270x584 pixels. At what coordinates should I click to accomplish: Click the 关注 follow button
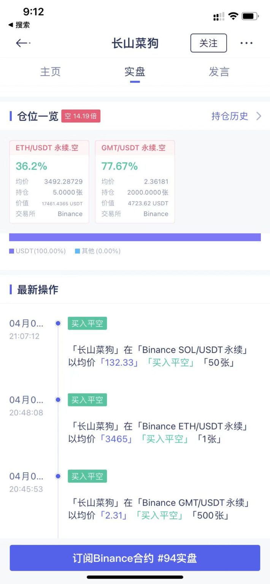208,43
